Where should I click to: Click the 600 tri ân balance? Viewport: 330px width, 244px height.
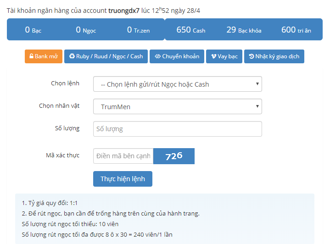(x=296, y=30)
